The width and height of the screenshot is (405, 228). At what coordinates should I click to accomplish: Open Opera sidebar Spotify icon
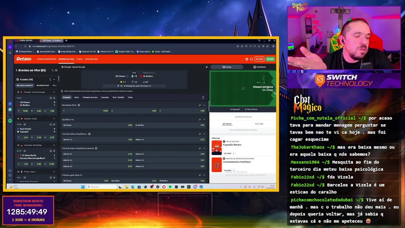10,121
